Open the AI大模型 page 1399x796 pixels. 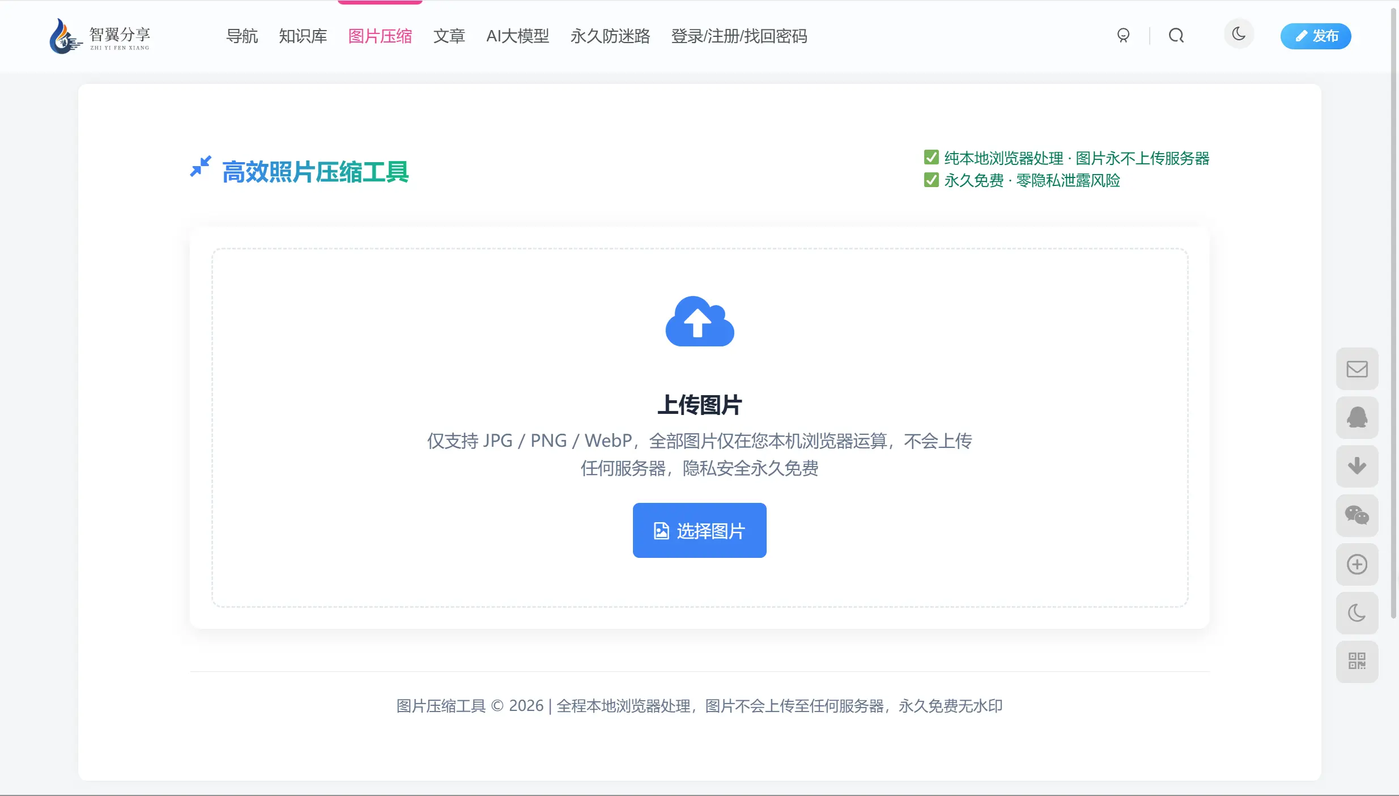click(518, 36)
